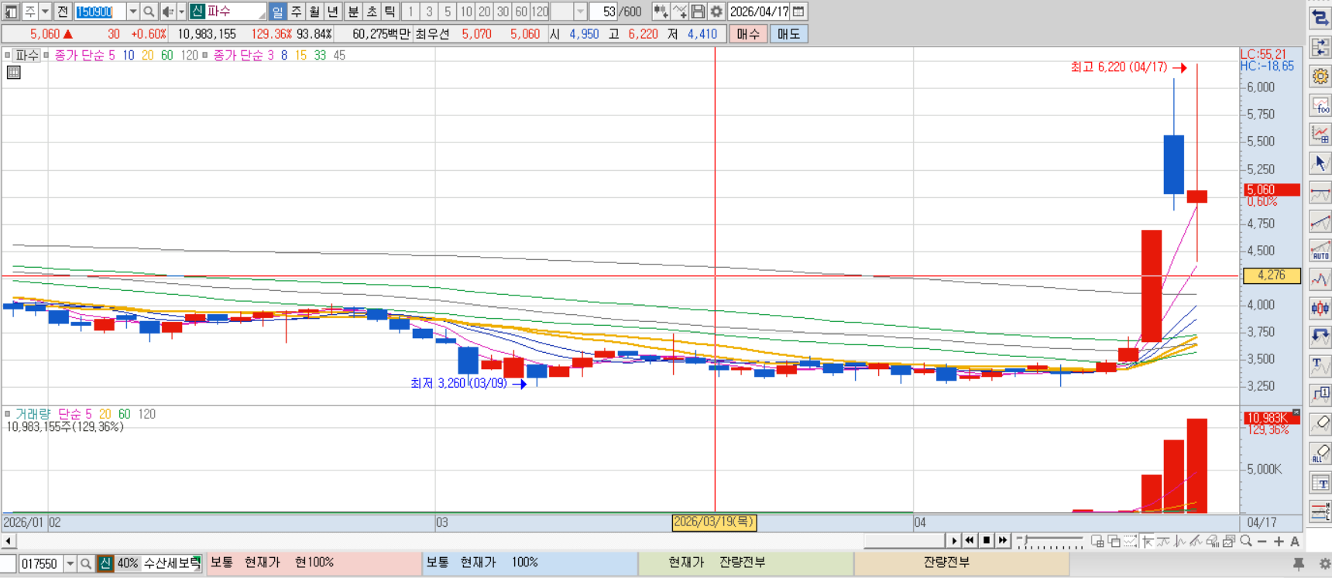Click the blue 보통 현재가 100% tab
The height and width of the screenshot is (578, 1332).
pyautogui.click(x=530, y=563)
